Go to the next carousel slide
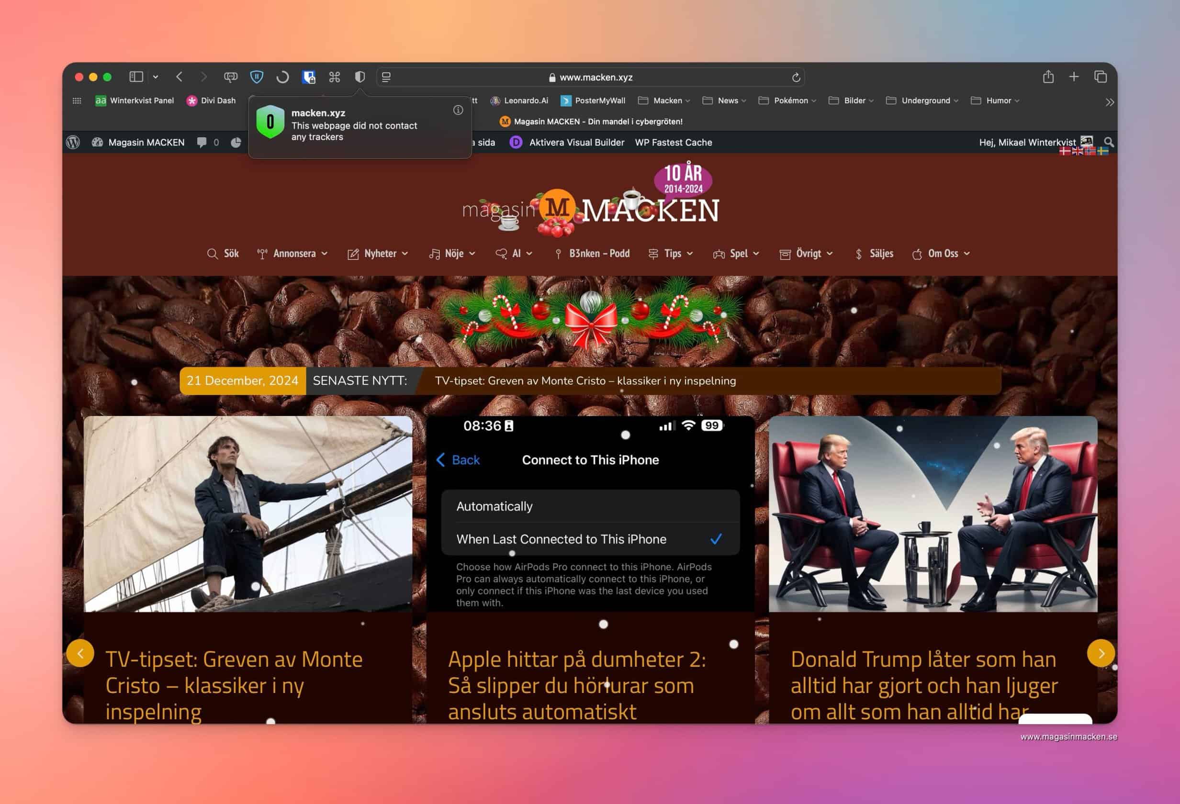Image resolution: width=1180 pixels, height=804 pixels. (x=1101, y=653)
